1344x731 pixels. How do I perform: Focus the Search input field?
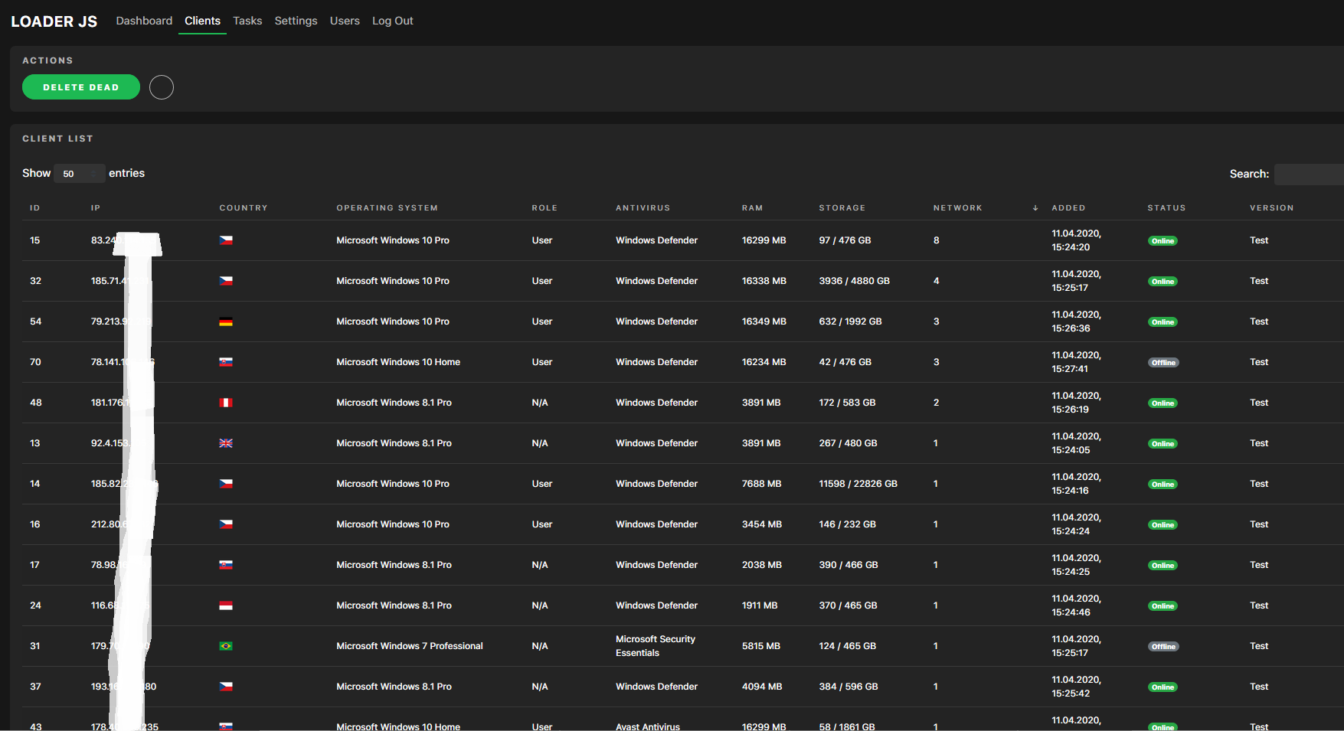[x=1308, y=174]
